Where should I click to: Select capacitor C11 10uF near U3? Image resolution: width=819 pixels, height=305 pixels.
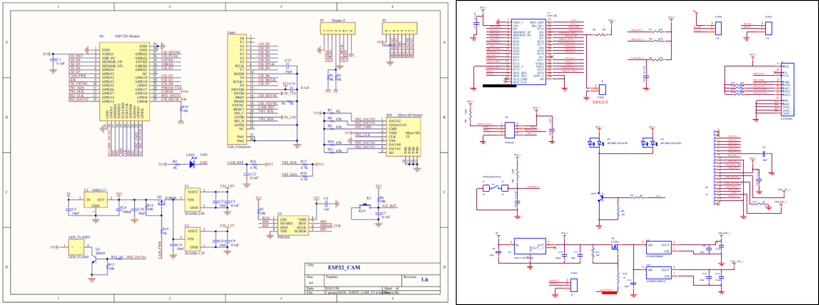coord(173,245)
